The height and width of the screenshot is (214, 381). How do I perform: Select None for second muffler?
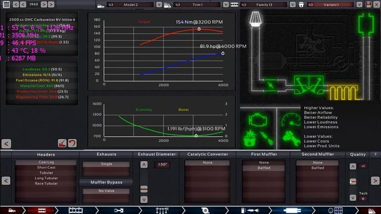pyautogui.click(x=317, y=162)
